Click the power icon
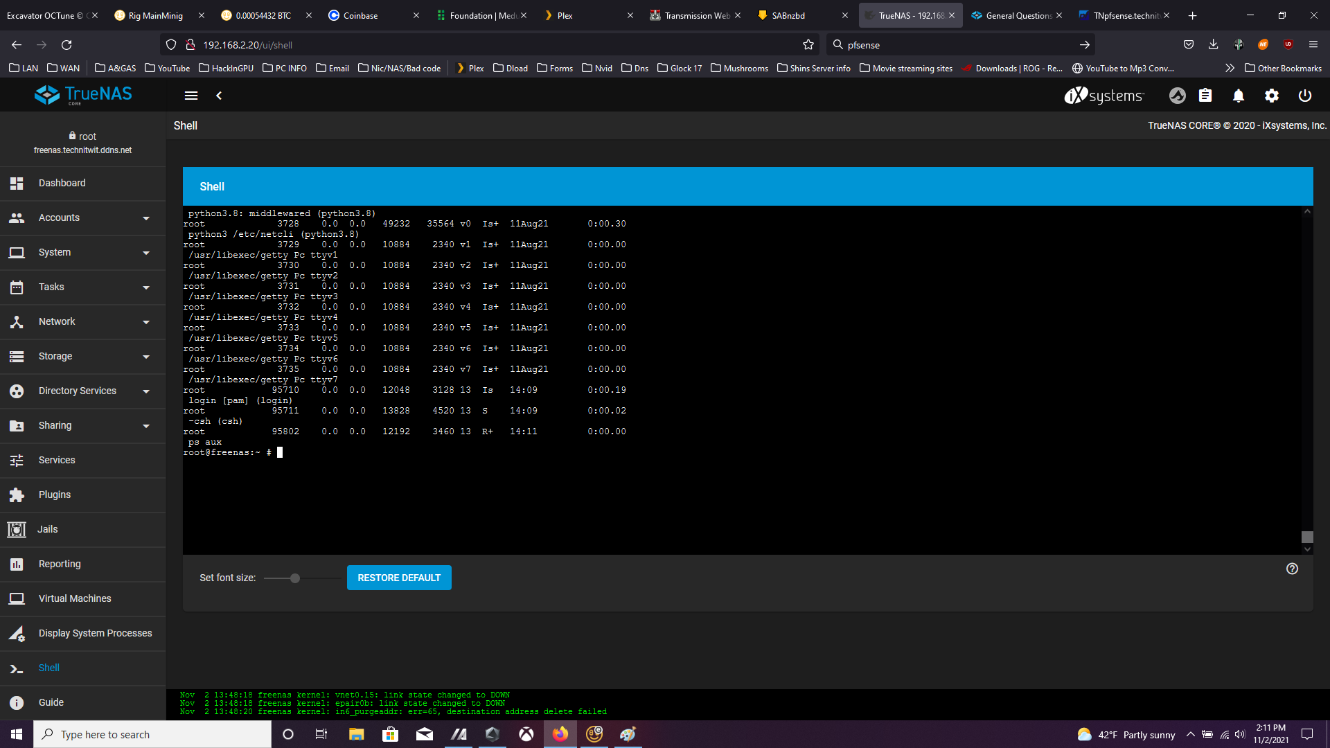The height and width of the screenshot is (748, 1330). 1305,96
